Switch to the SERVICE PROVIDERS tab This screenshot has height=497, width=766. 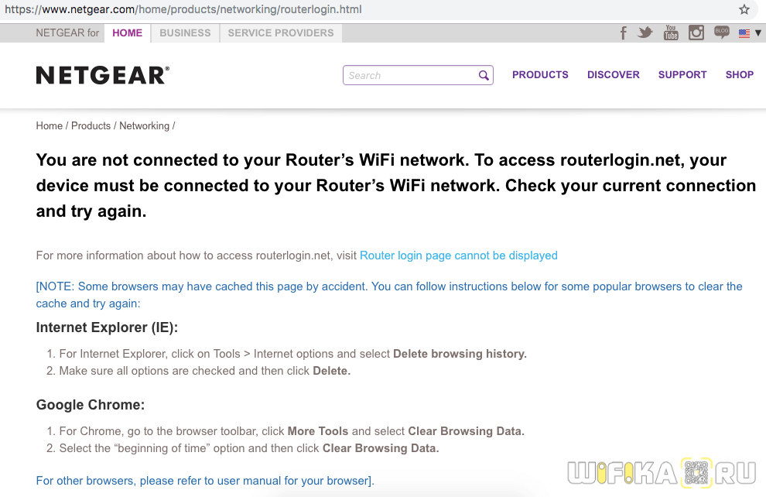click(x=281, y=33)
